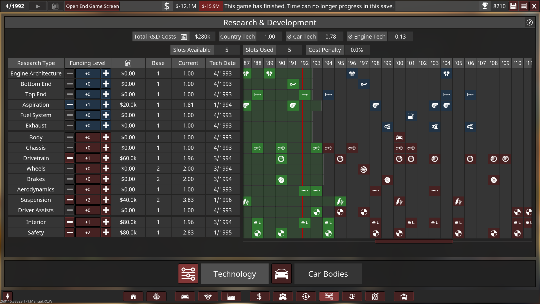Increase Aspiration funding level with plus

[x=106, y=105]
